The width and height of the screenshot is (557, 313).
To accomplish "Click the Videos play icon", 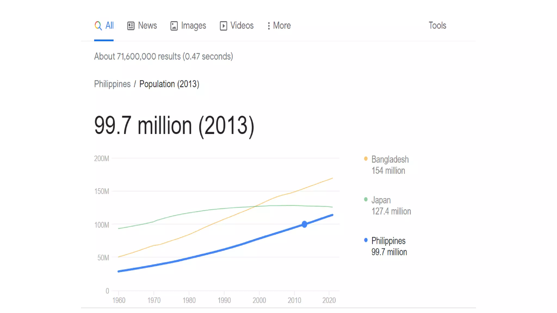I will click(223, 26).
